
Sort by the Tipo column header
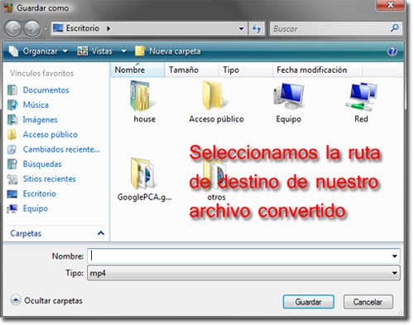(x=246, y=70)
